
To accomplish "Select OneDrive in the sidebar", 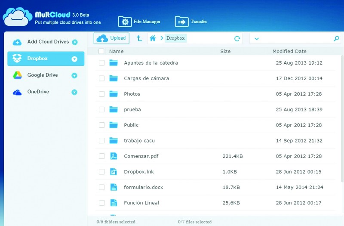I will 46,92.
